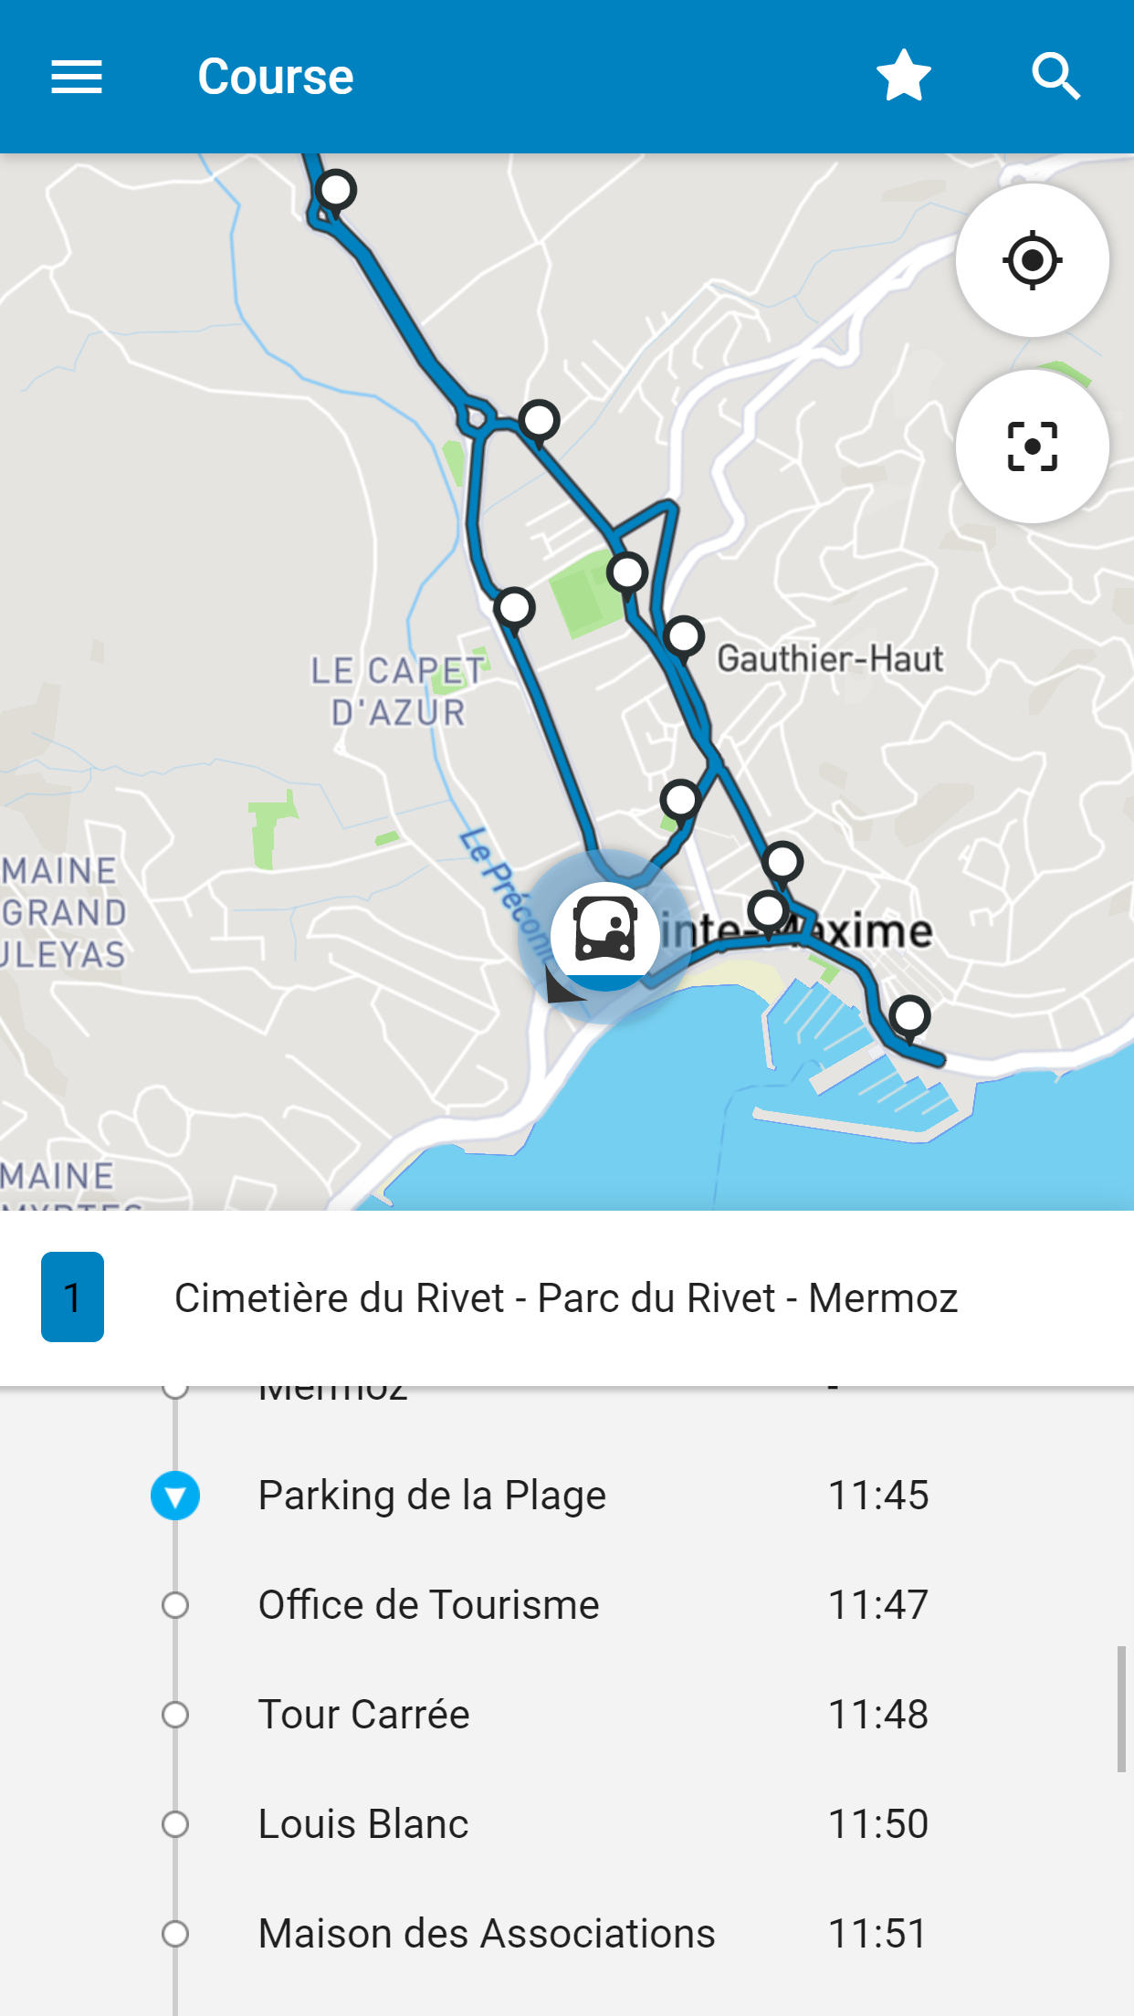Tap the 11:47 departure time
Image resolution: width=1134 pixels, height=2016 pixels.
pos(877,1605)
